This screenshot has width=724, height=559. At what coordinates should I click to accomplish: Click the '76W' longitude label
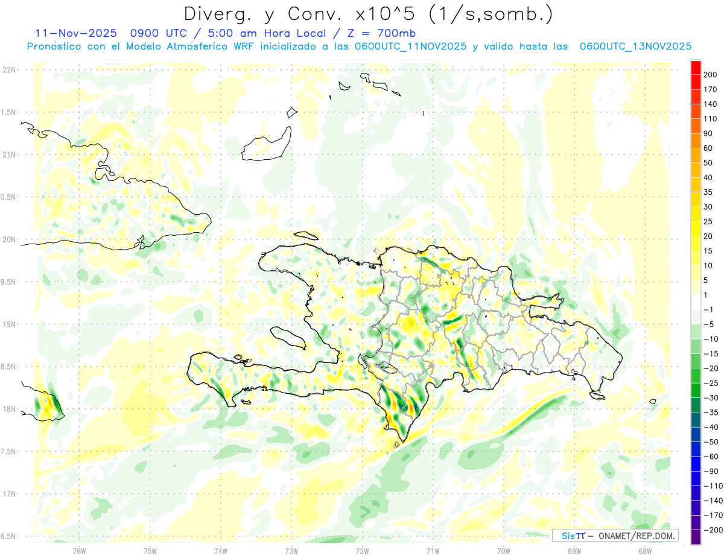[x=79, y=551]
